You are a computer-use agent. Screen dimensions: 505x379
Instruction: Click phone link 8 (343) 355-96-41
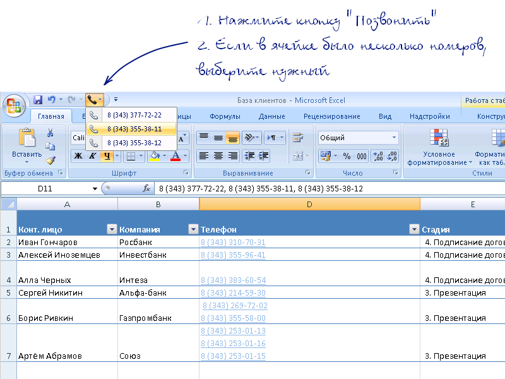(233, 255)
